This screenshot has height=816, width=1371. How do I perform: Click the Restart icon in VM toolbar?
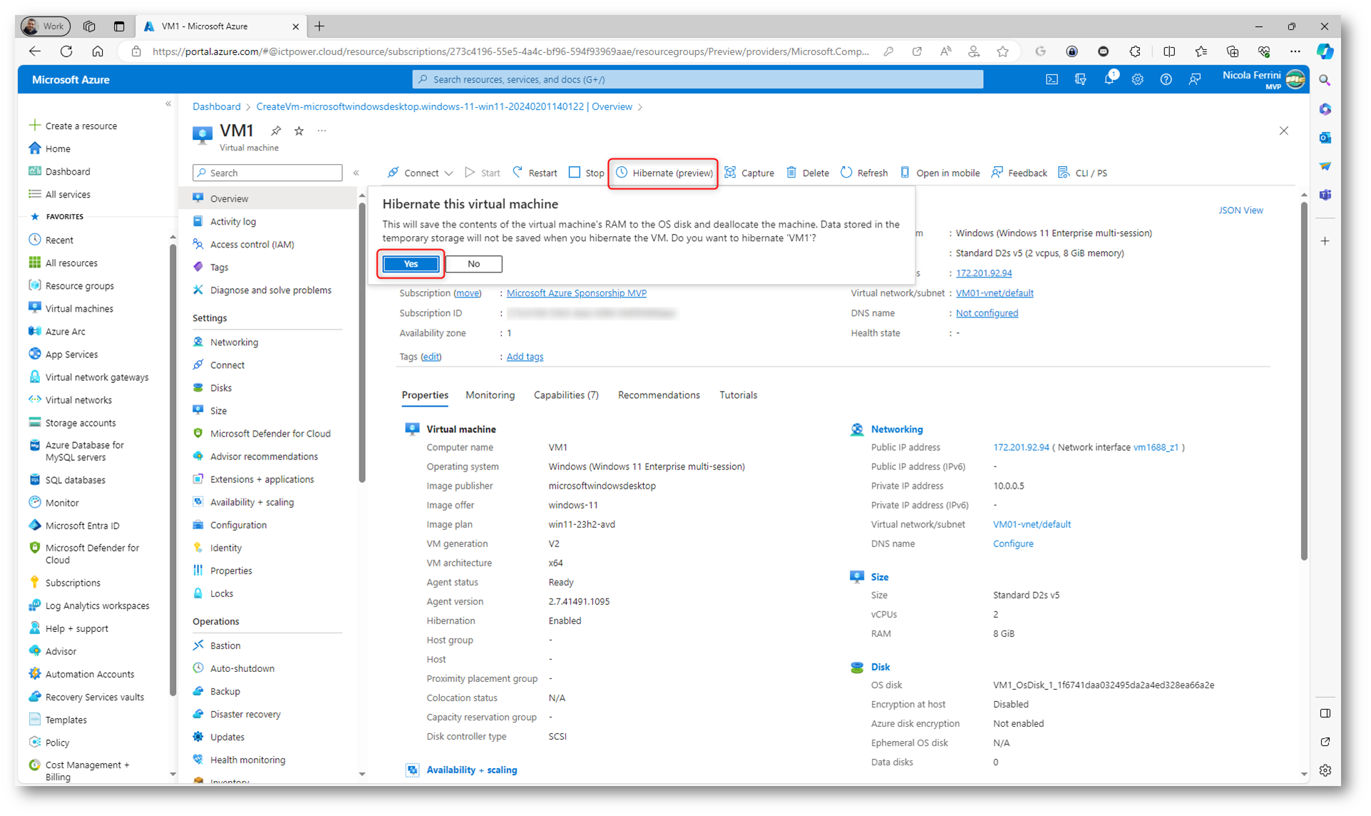pyautogui.click(x=518, y=173)
